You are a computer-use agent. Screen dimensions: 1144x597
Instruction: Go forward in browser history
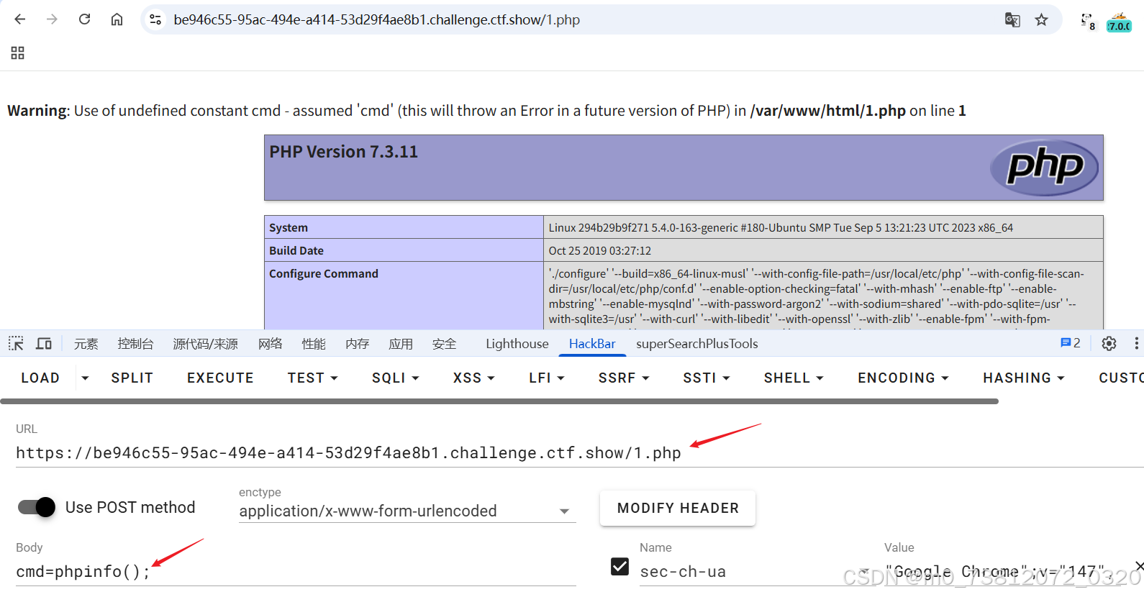pos(52,19)
